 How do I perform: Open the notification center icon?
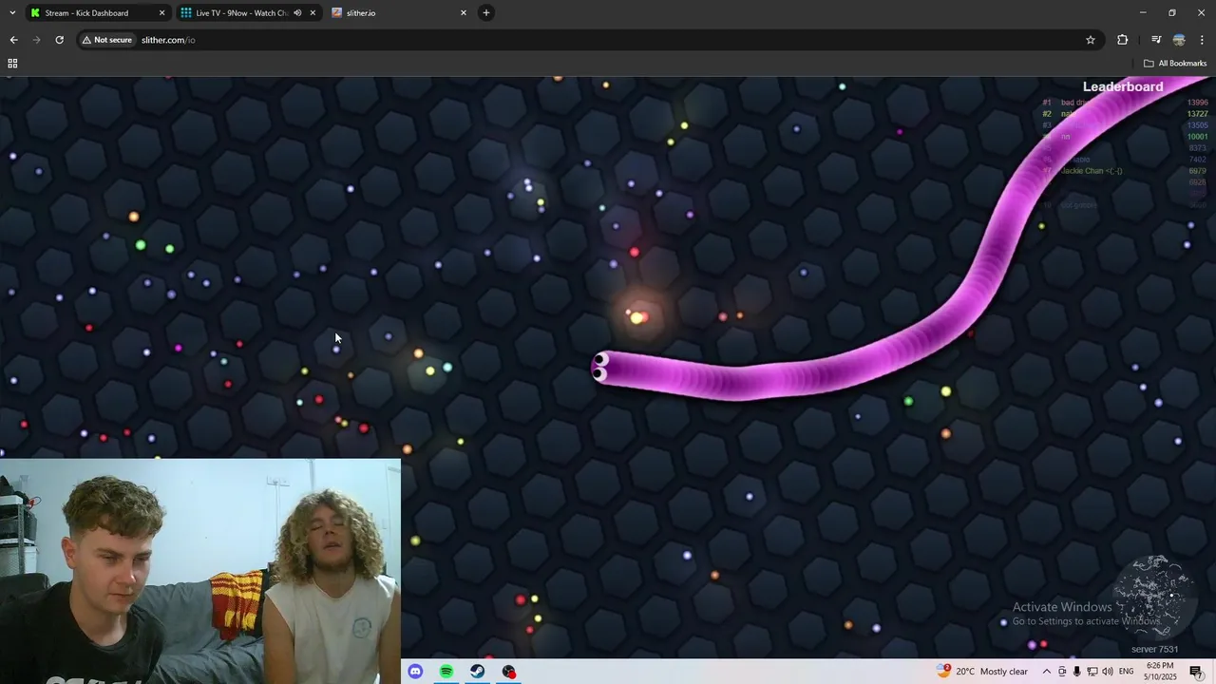[x=1196, y=672]
